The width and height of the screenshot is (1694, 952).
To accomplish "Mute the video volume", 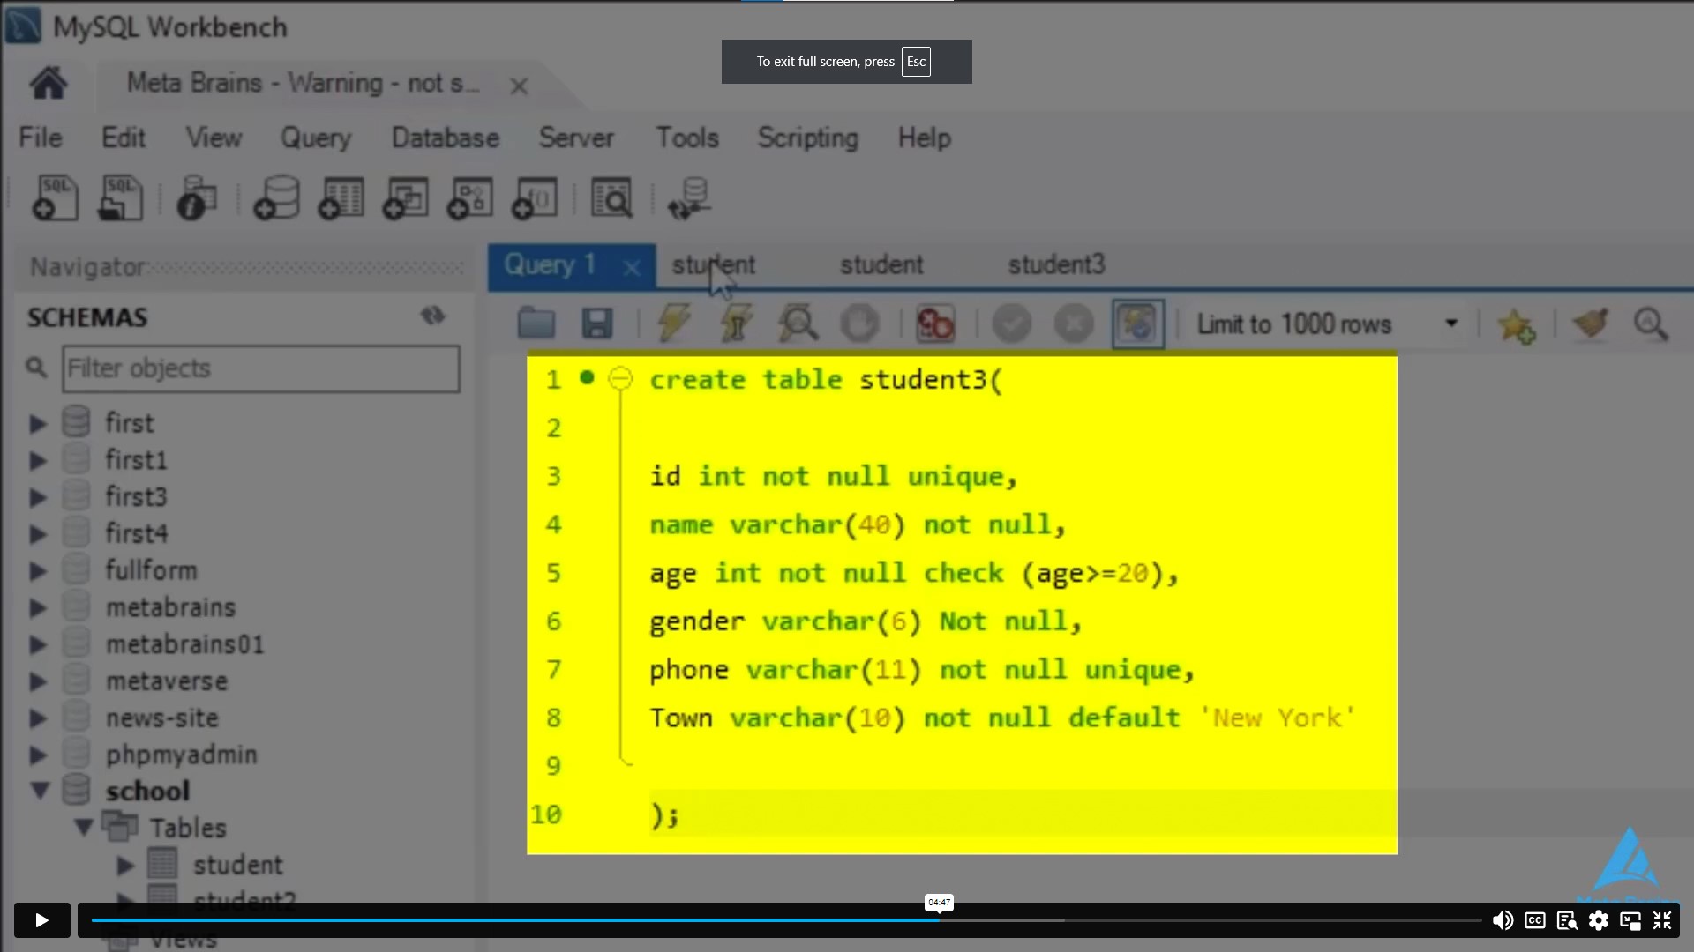I will click(x=1503, y=920).
